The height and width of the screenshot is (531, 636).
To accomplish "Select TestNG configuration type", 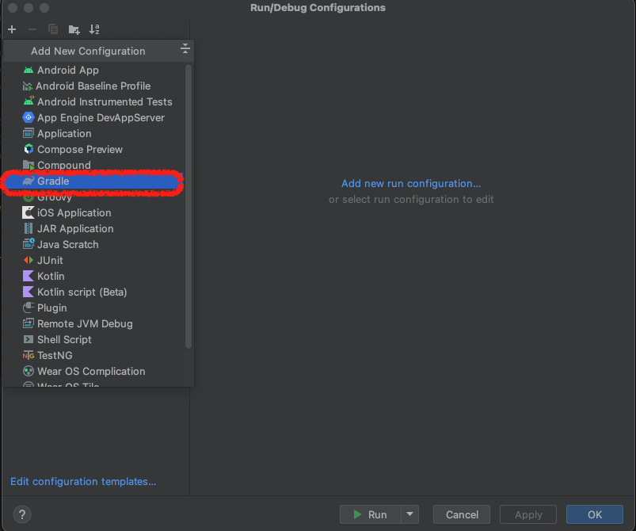I will (x=94, y=355).
